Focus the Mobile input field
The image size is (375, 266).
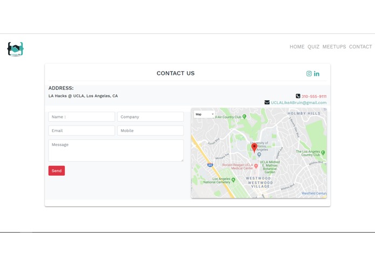[151, 130]
